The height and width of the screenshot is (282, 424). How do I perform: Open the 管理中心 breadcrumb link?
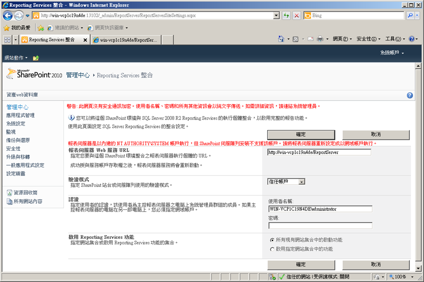click(x=78, y=75)
